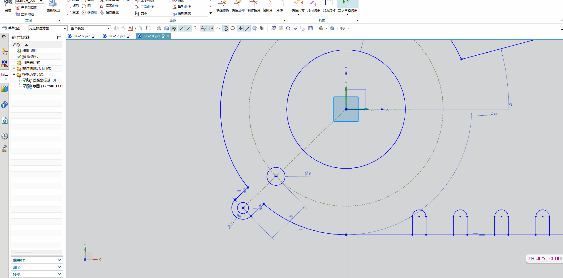Open the SKETCH_000 name dropdown
Image resolution: width=563 pixels, height=278 pixels.
tap(41, 1)
